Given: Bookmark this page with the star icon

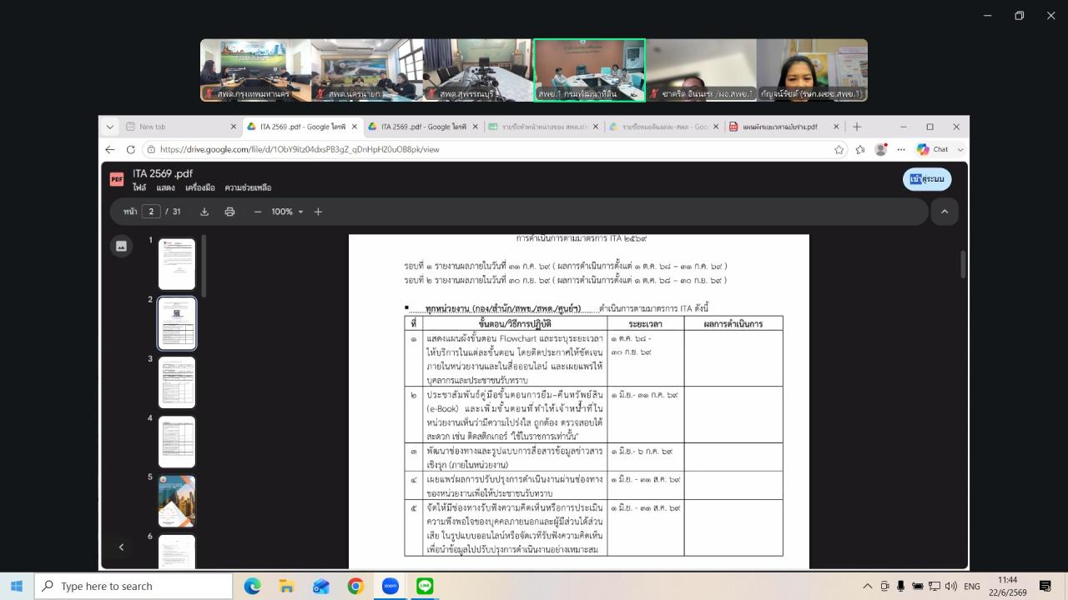Looking at the screenshot, I should [x=839, y=149].
